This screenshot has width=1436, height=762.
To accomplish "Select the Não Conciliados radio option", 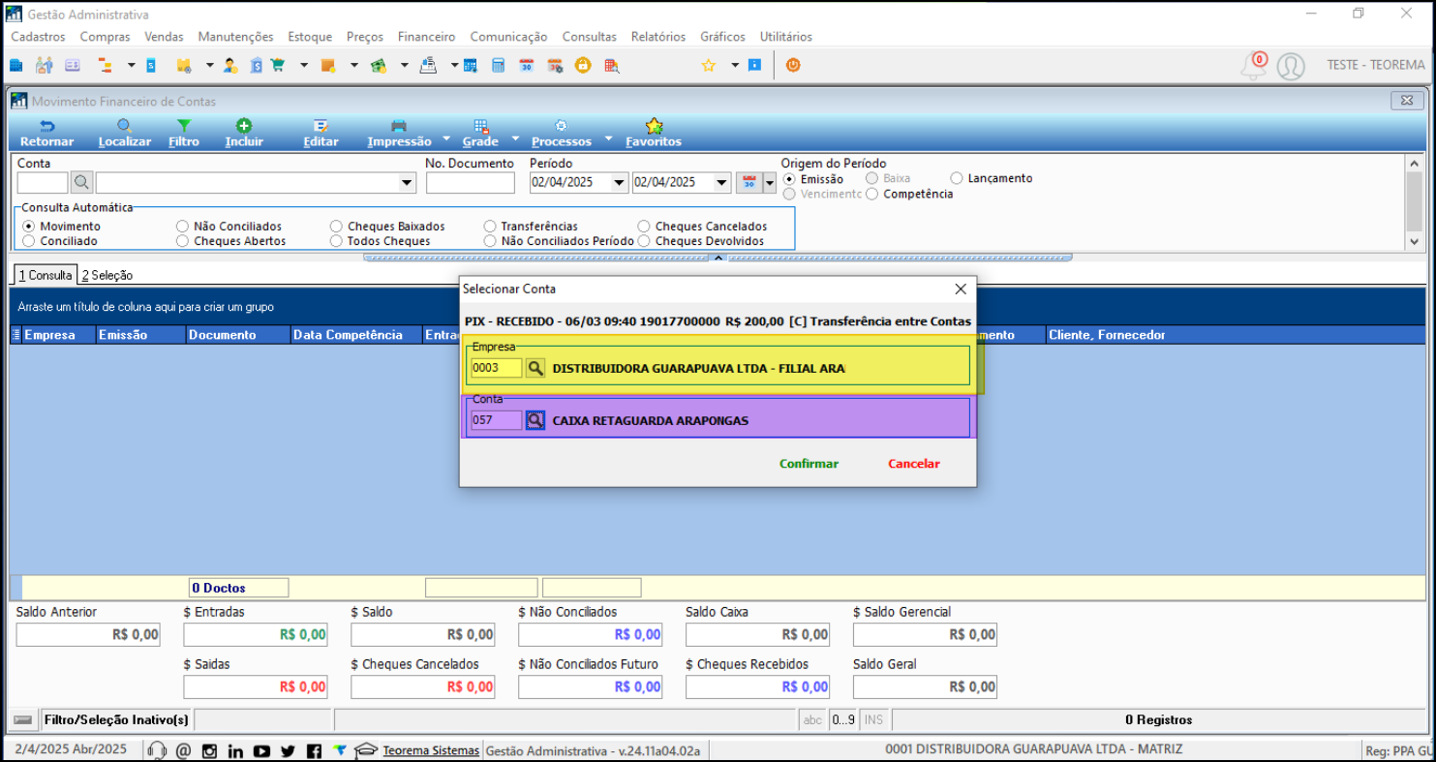I will [182, 227].
